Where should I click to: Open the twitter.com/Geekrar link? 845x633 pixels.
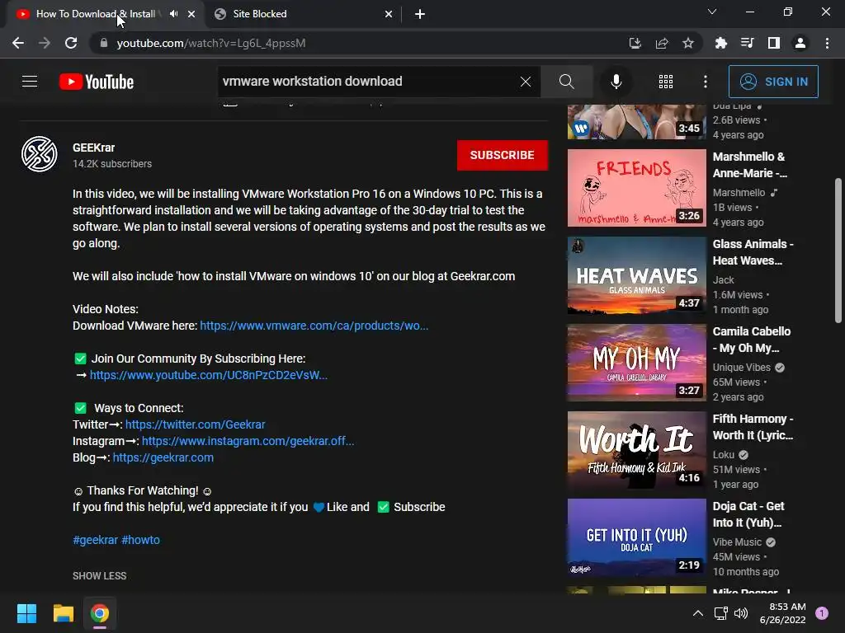point(195,424)
